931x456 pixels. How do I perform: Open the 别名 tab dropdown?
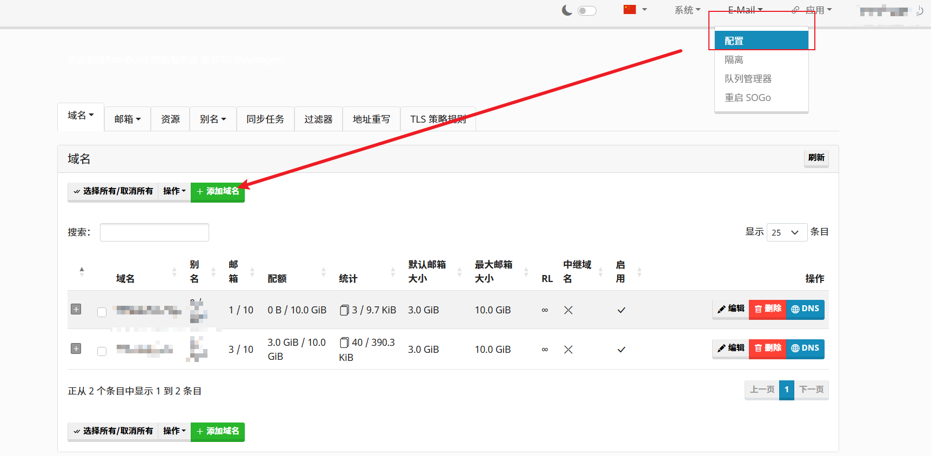point(213,119)
